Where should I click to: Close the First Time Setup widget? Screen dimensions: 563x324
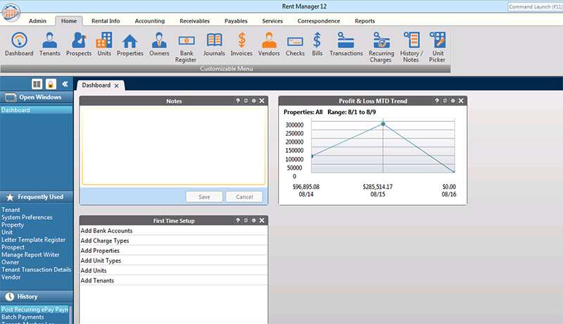click(x=262, y=220)
